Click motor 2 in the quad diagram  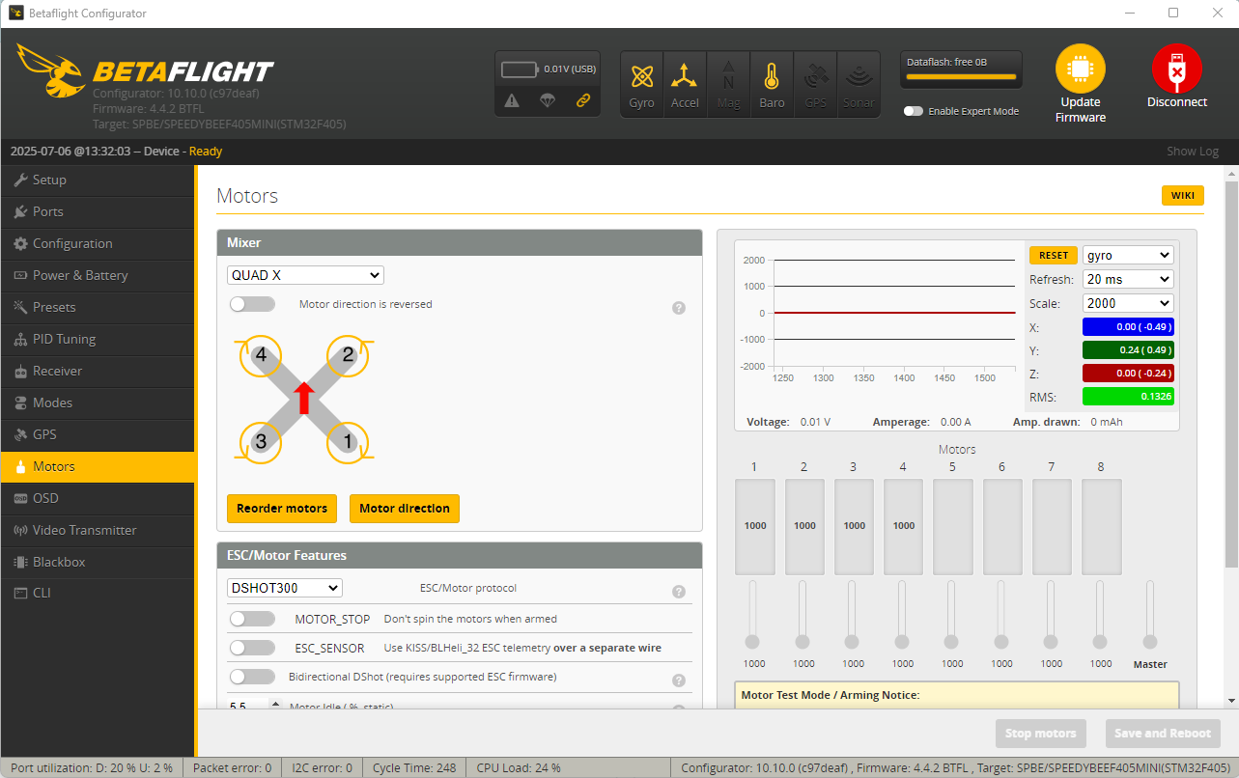click(x=348, y=355)
